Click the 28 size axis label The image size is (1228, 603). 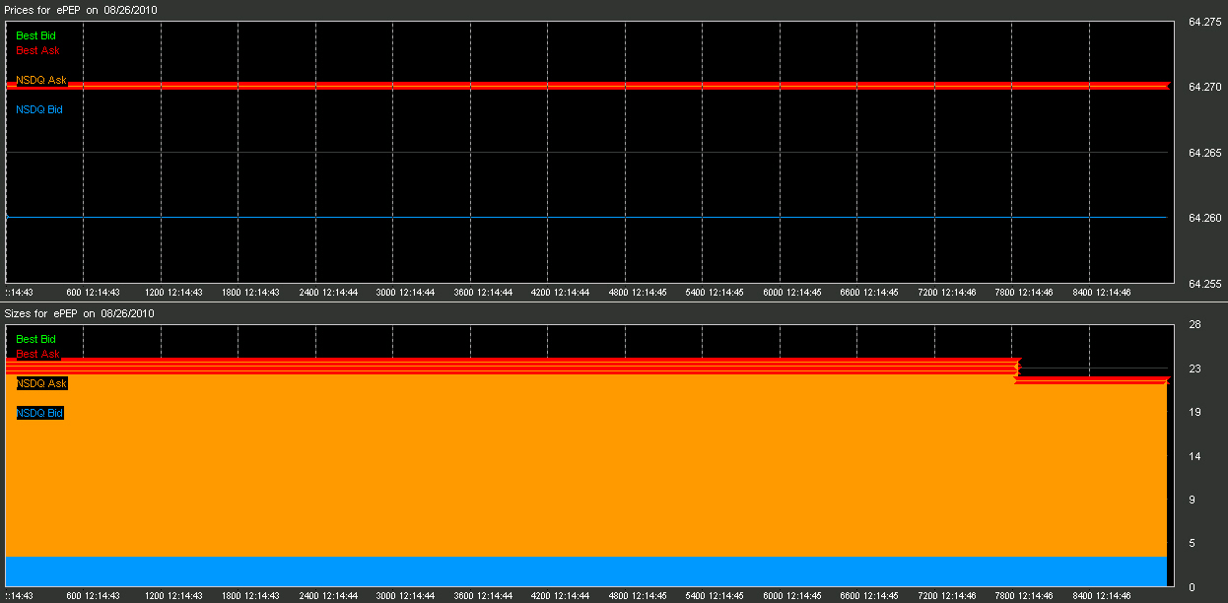[x=1194, y=325]
